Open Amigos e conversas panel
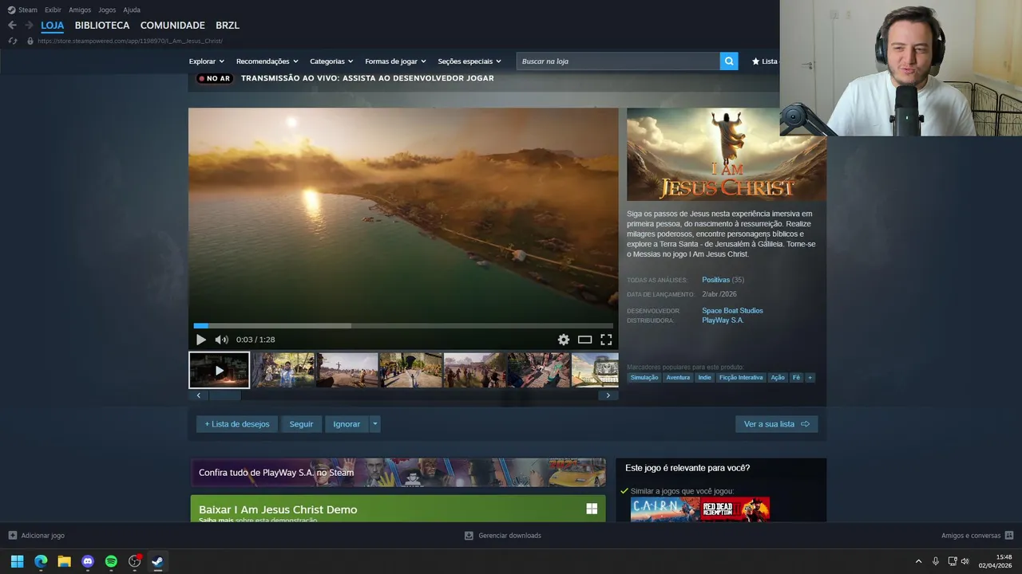 977,536
